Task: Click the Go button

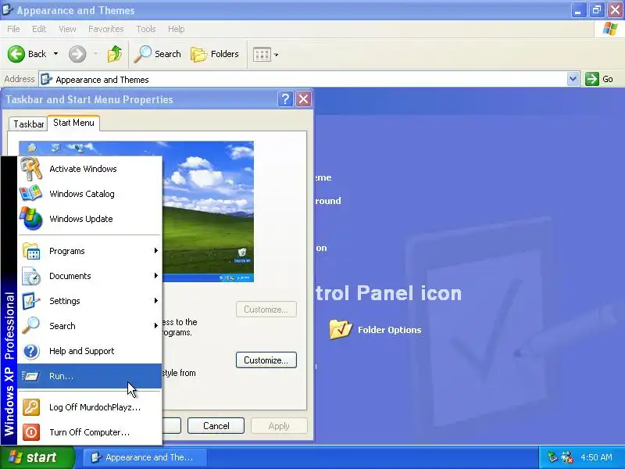Action: pyautogui.click(x=599, y=79)
